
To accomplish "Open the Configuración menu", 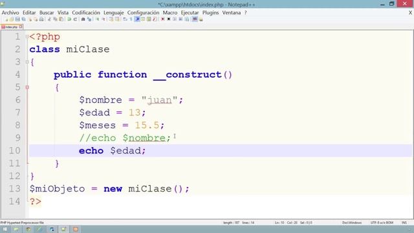I will [x=143, y=13].
